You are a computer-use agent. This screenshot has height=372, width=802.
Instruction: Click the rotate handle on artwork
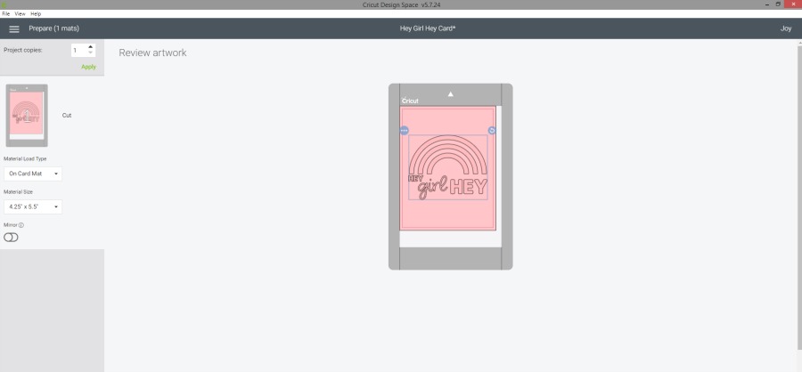tap(492, 130)
